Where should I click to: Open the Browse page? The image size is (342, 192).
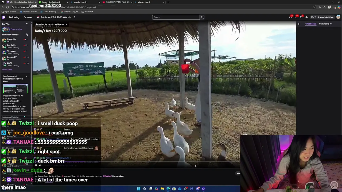[28, 17]
